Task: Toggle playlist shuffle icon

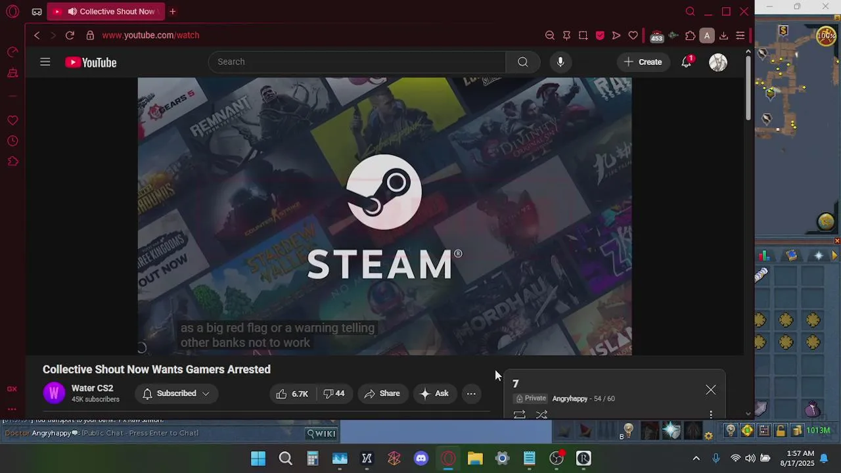Action: [541, 415]
